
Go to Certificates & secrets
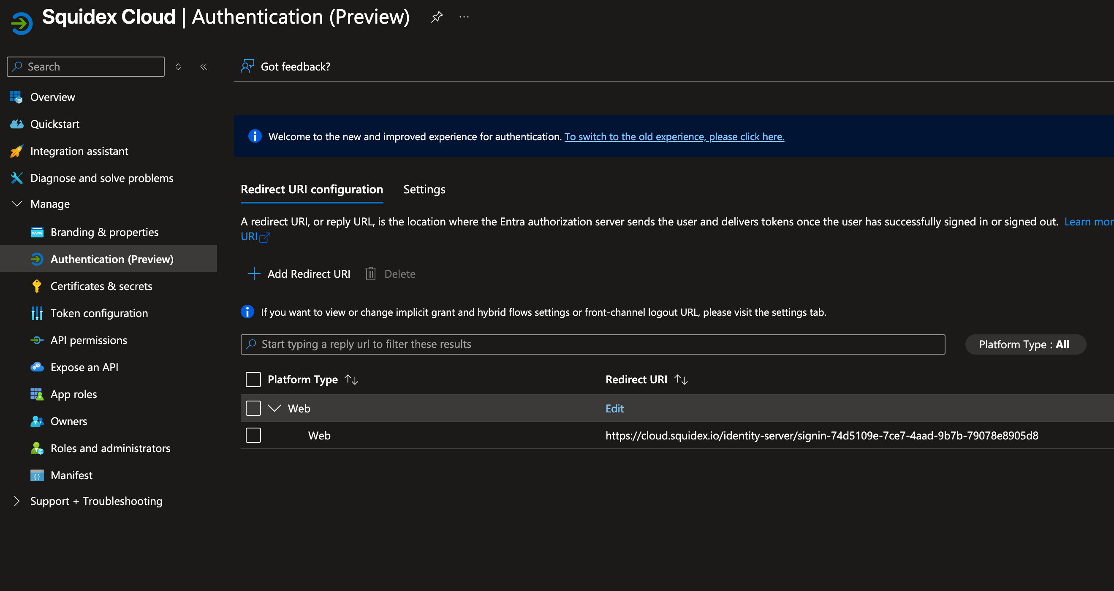coord(101,286)
